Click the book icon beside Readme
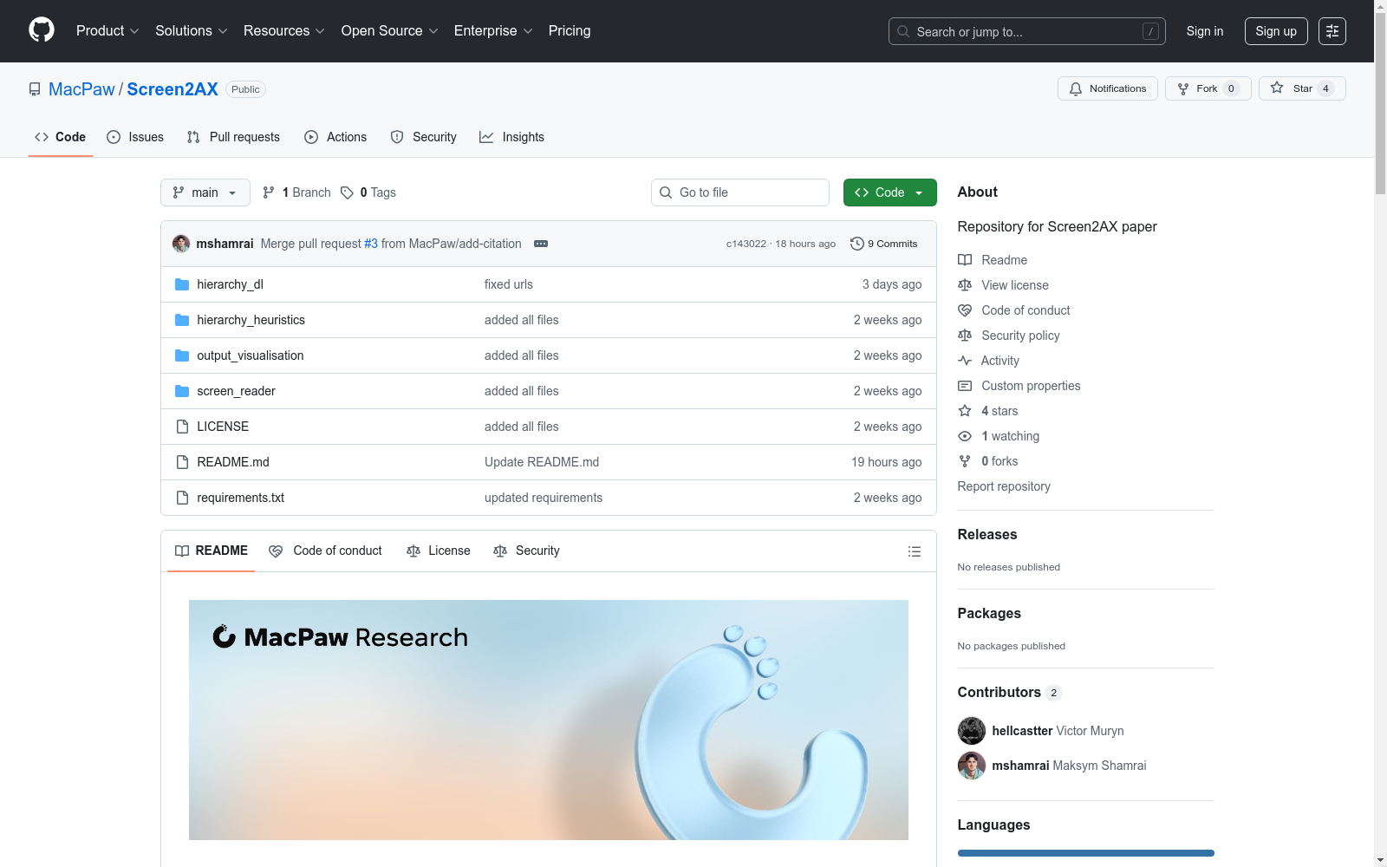The height and width of the screenshot is (867, 1387). (965, 260)
